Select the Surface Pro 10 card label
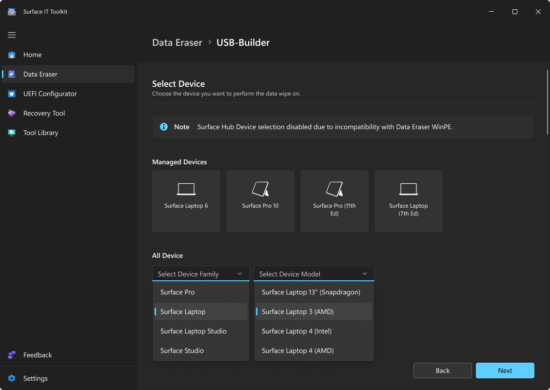Screen dimensions: 550x390 [x=260, y=206]
